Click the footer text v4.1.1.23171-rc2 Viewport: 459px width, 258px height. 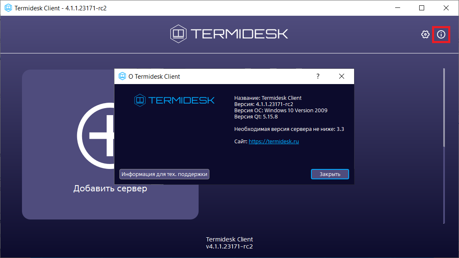(x=229, y=246)
